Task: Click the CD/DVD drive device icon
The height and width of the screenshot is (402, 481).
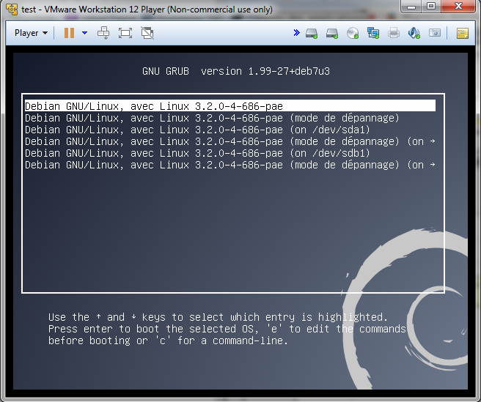Action: [x=353, y=33]
